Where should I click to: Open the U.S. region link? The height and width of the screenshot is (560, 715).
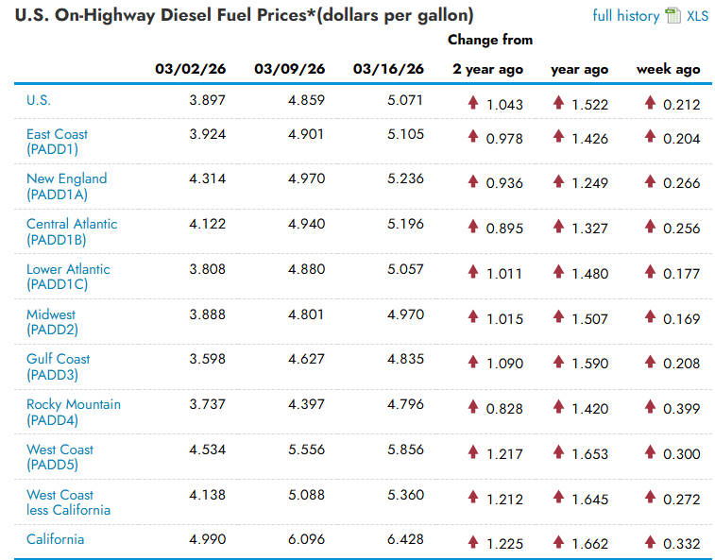click(39, 100)
